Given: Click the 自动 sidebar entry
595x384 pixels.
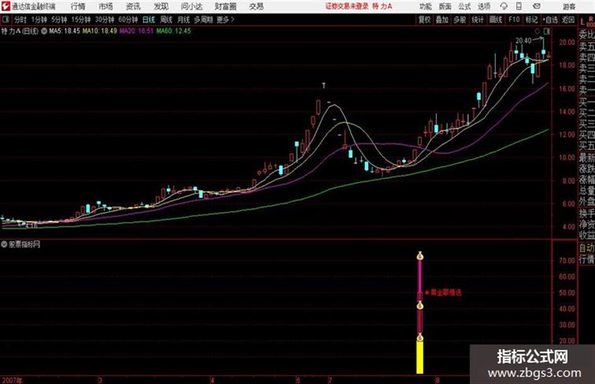Looking at the screenshot, I should (x=587, y=248).
